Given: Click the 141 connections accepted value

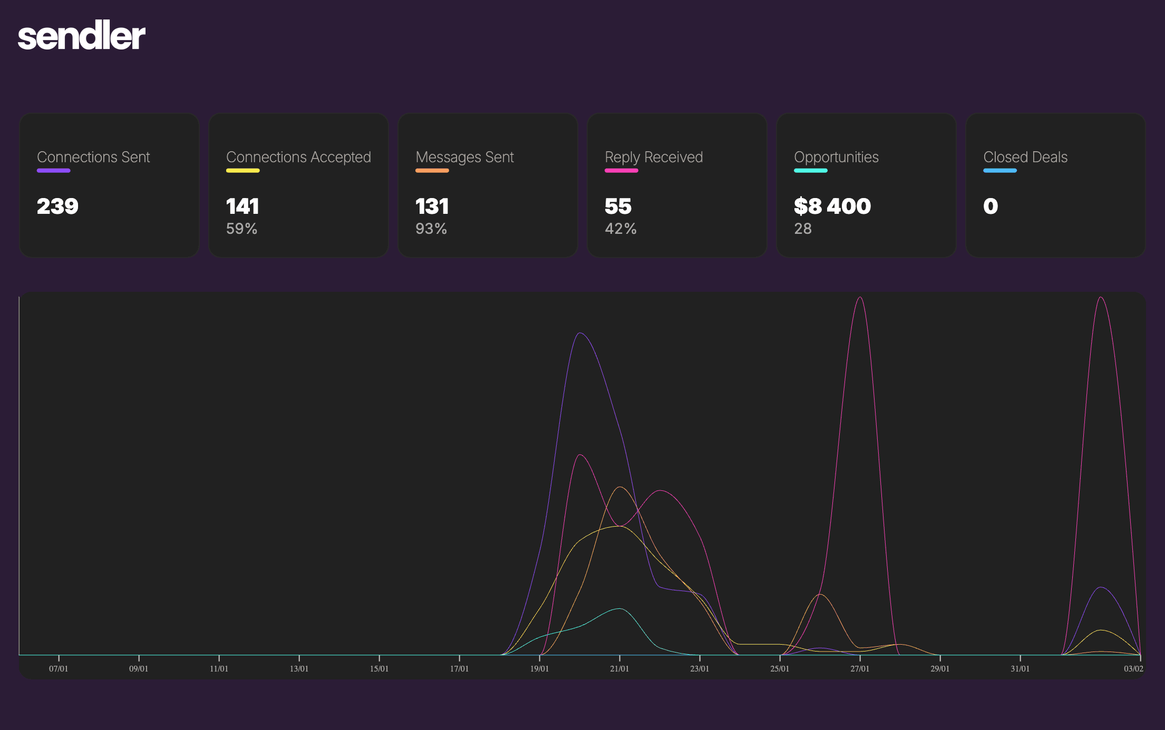Looking at the screenshot, I should coord(242,206).
